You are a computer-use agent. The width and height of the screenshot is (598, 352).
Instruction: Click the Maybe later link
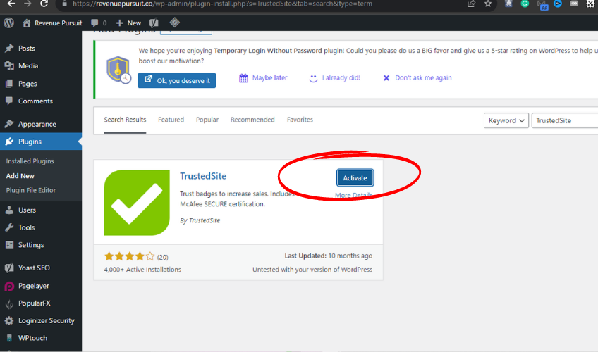tap(263, 78)
